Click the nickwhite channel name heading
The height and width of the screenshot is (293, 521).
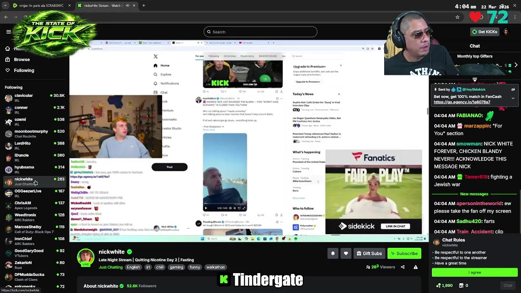coord(112,252)
